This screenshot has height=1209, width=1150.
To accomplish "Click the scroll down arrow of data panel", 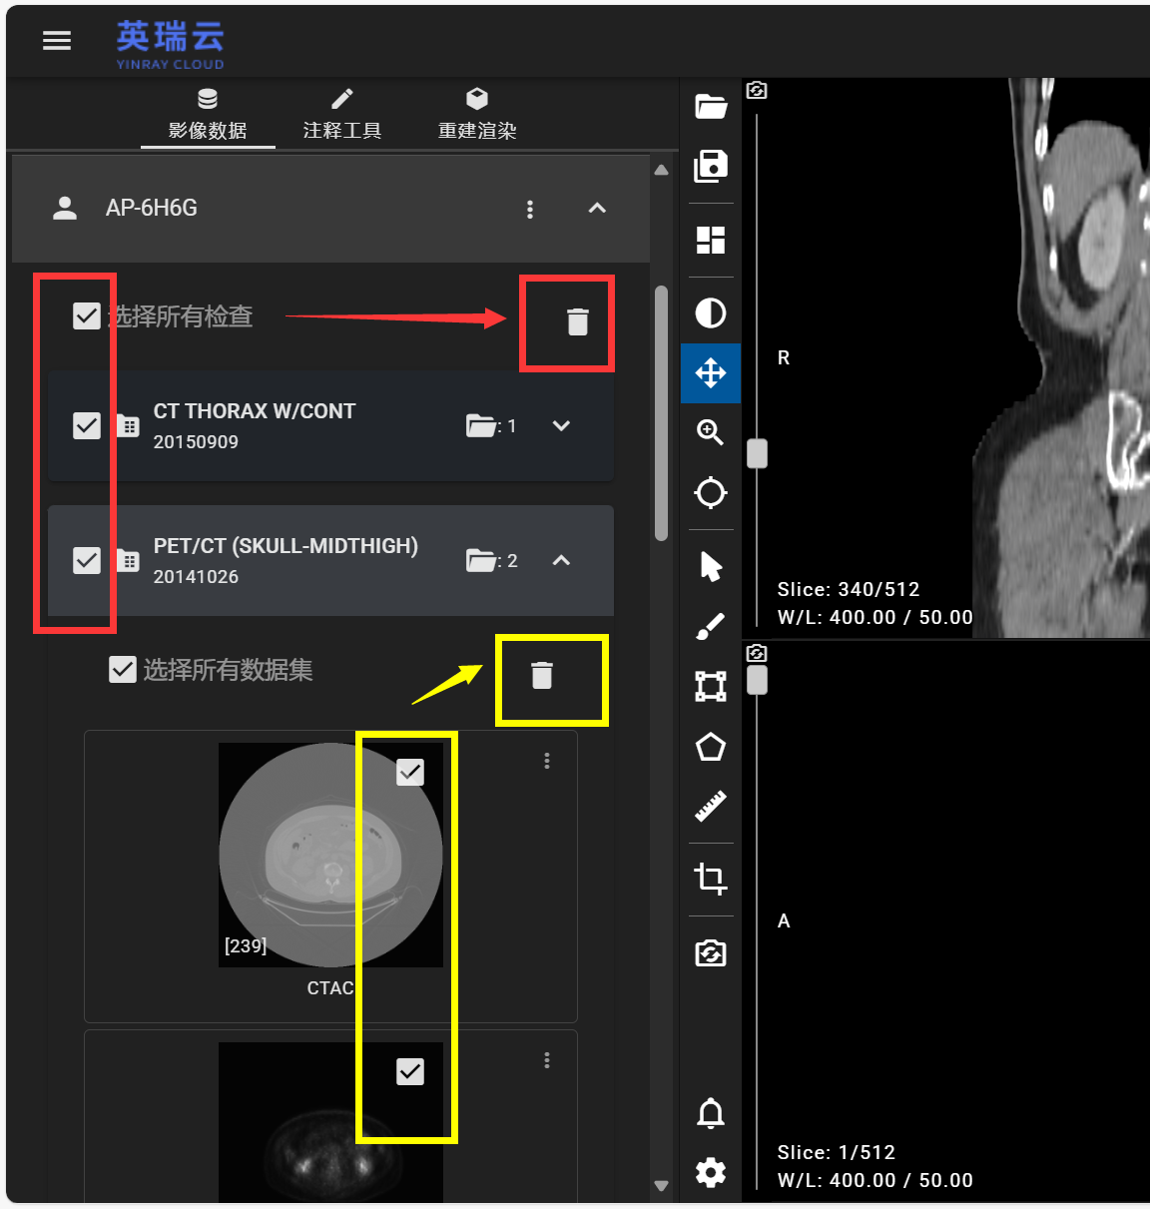I will coord(661,1186).
